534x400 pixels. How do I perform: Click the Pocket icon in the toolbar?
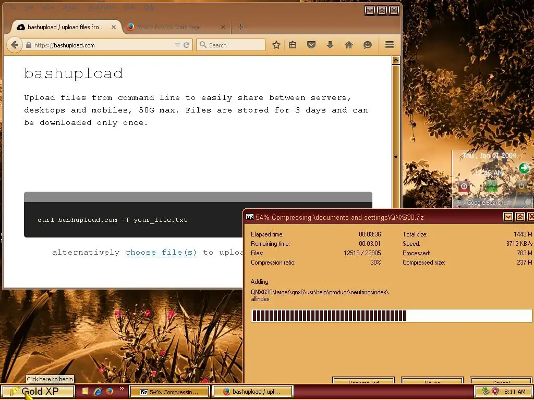(x=311, y=45)
